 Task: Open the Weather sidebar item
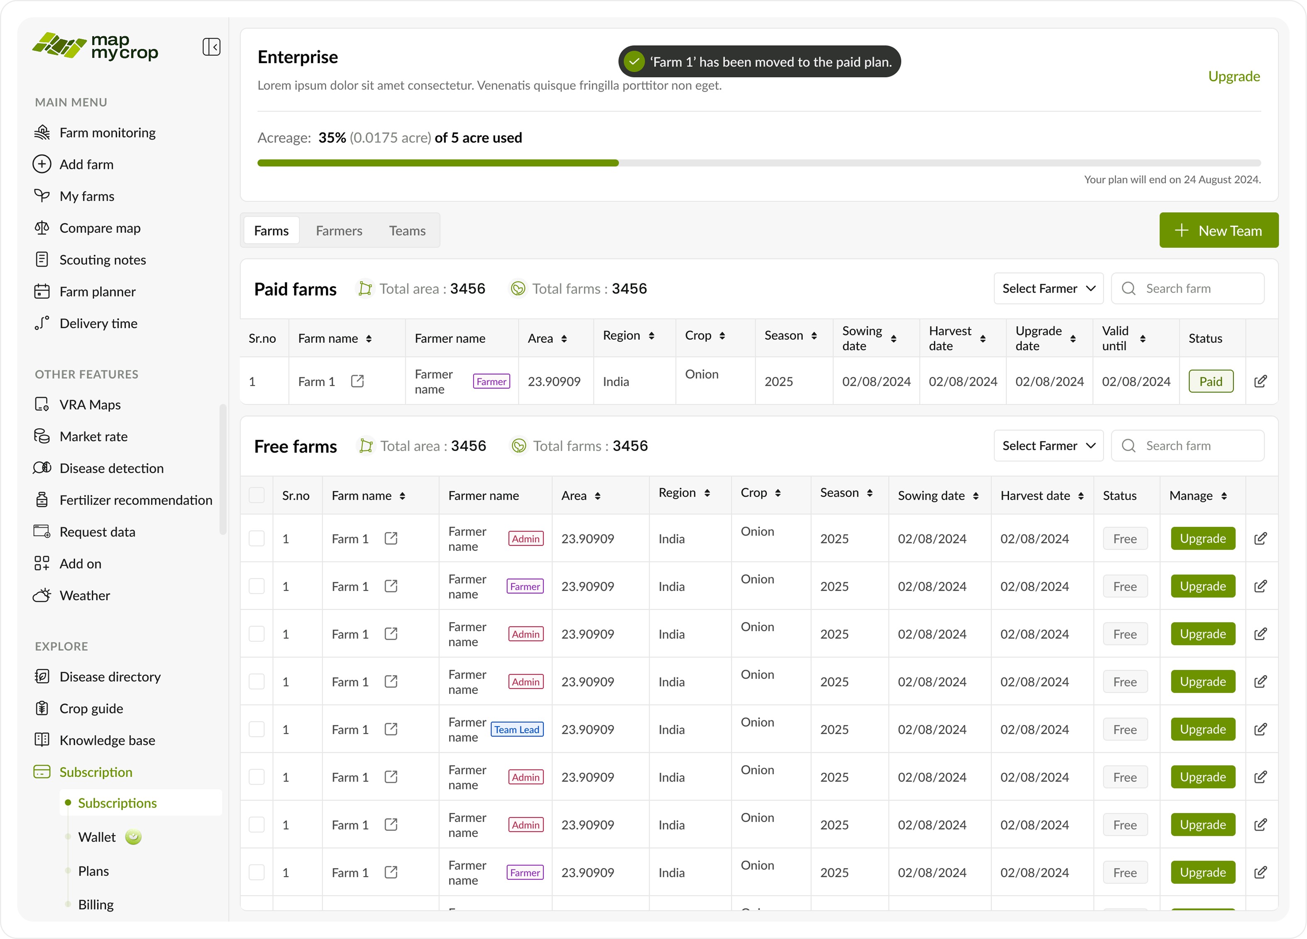click(x=84, y=595)
